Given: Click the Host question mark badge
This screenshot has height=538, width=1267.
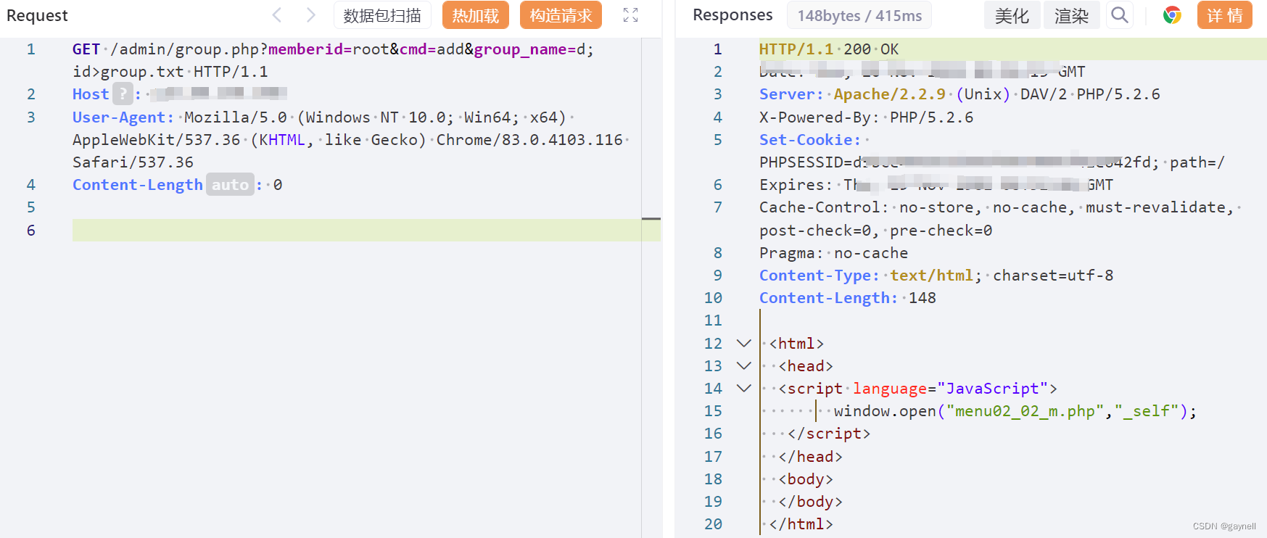Looking at the screenshot, I should pyautogui.click(x=123, y=94).
